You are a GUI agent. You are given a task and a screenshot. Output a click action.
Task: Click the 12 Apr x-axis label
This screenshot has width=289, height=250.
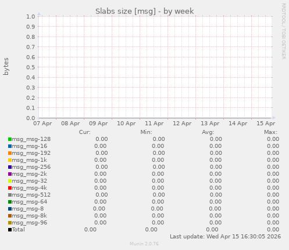(x=182, y=124)
